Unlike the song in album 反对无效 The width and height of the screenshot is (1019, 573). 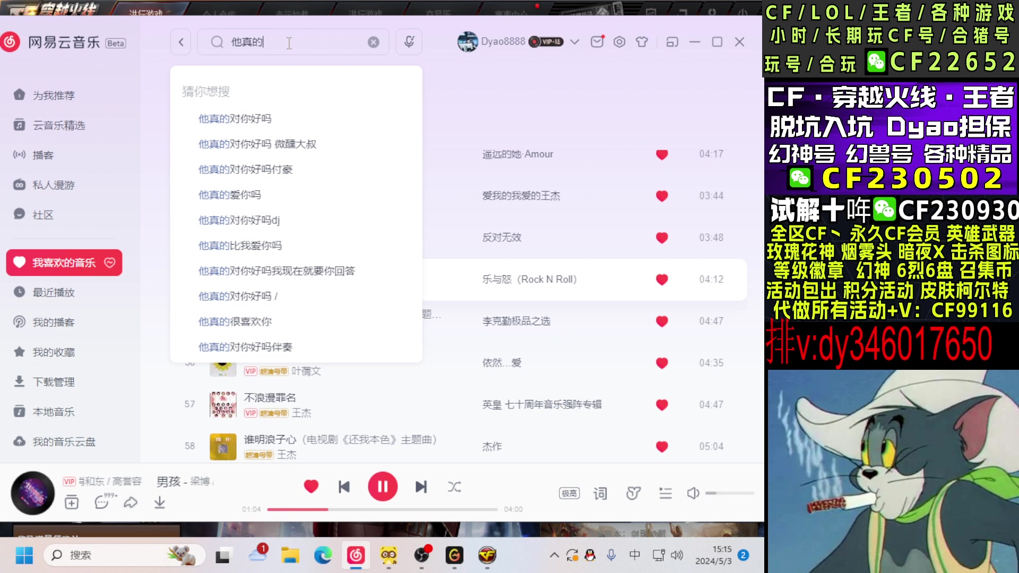pyautogui.click(x=662, y=238)
